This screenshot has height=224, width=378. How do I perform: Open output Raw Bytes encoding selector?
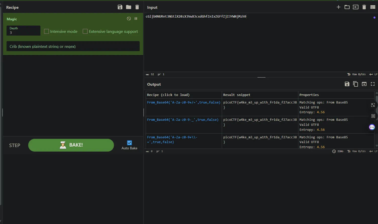tap(356, 151)
